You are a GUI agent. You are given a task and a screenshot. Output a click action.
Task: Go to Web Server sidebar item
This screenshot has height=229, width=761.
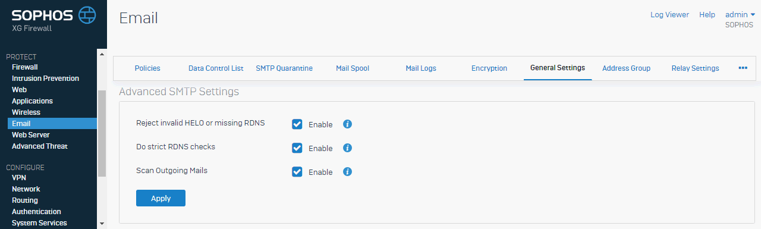click(31, 135)
